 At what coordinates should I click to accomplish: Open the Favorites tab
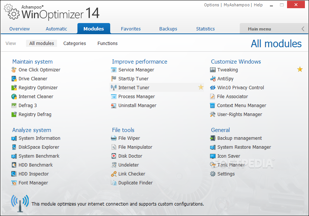point(131,29)
